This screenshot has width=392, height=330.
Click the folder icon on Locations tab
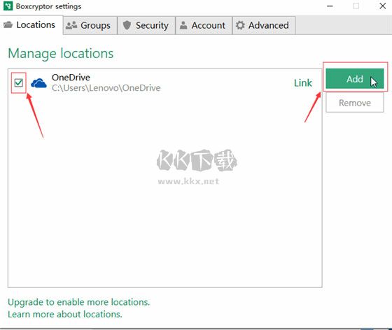[8, 24]
